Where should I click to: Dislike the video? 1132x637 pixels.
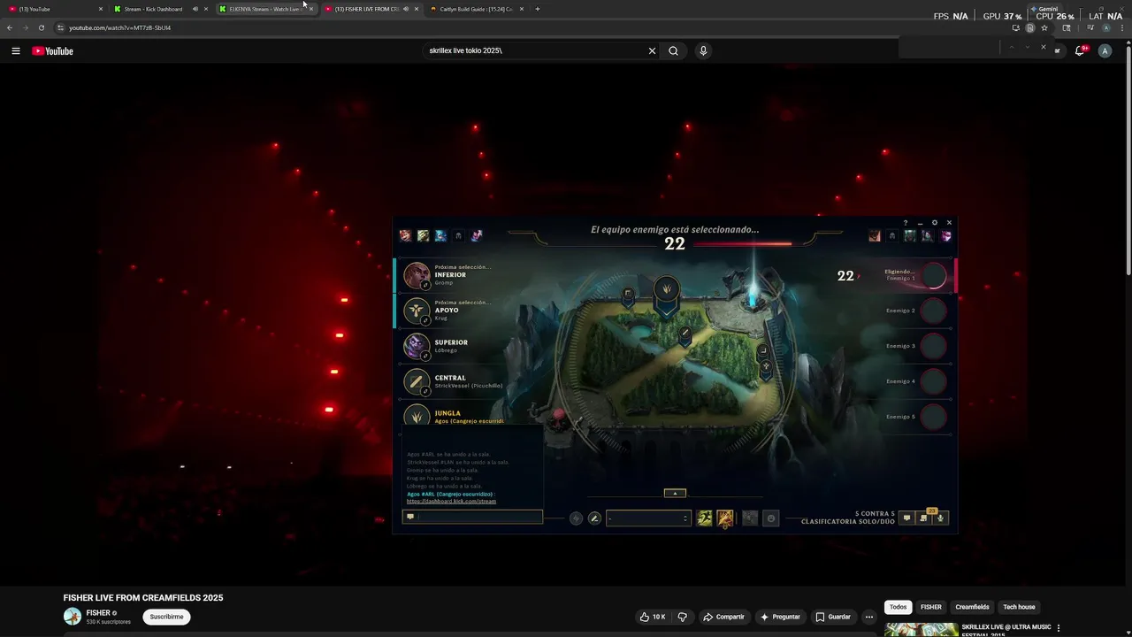tap(682, 617)
